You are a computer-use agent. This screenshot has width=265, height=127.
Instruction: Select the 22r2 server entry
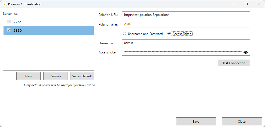click(48, 22)
